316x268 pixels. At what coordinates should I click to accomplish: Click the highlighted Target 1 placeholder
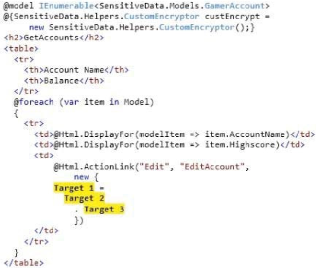74,188
